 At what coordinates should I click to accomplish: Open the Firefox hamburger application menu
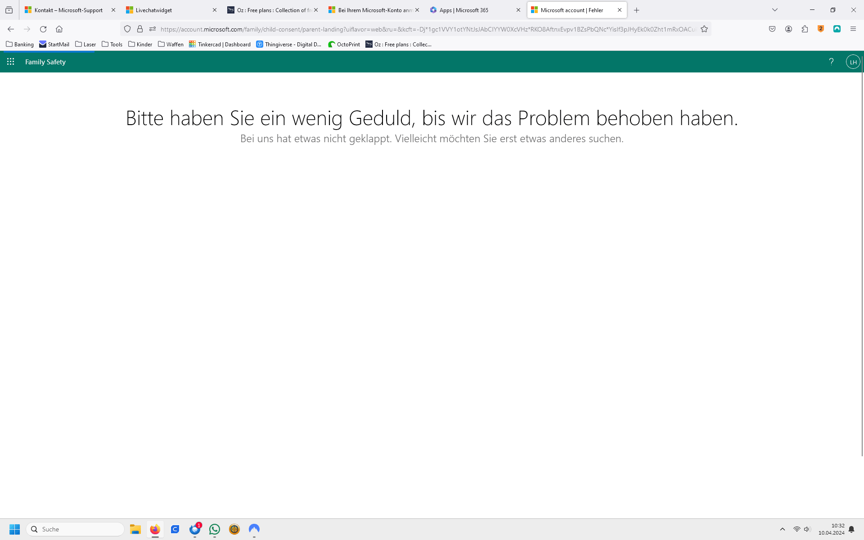tap(853, 29)
